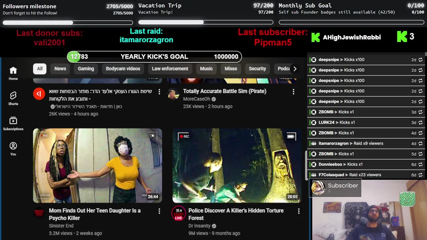Select the All filter chip
427x240 pixels.
[40, 69]
